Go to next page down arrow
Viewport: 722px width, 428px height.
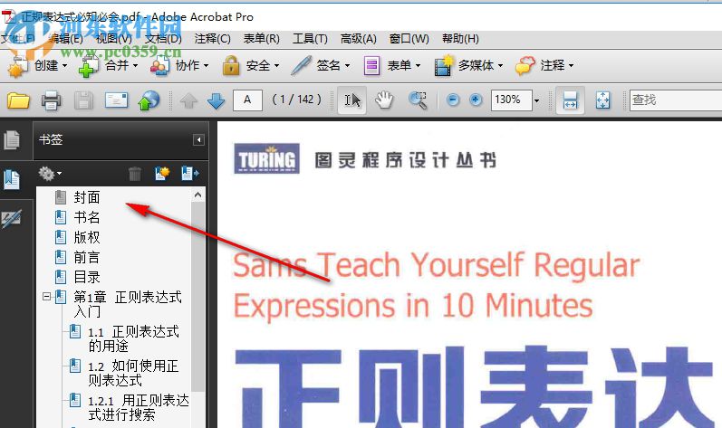(x=216, y=100)
